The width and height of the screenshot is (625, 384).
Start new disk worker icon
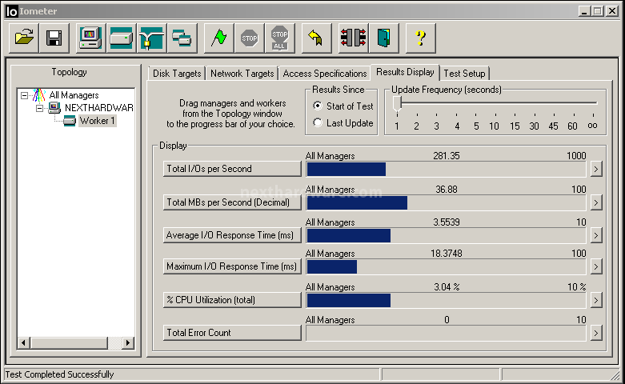121,38
